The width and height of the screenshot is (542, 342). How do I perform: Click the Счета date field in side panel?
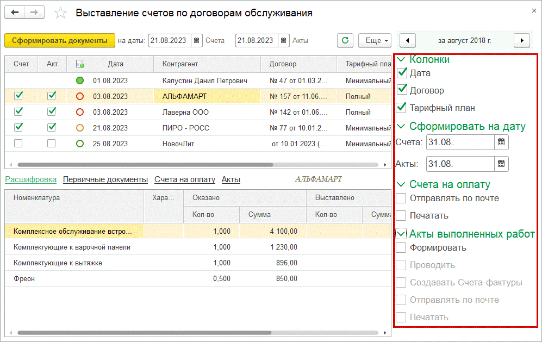(x=460, y=142)
